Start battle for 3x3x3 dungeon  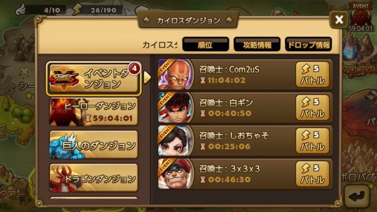(312, 174)
